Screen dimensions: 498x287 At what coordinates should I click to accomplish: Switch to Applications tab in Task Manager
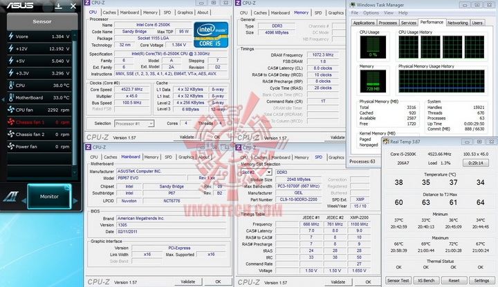click(x=364, y=23)
